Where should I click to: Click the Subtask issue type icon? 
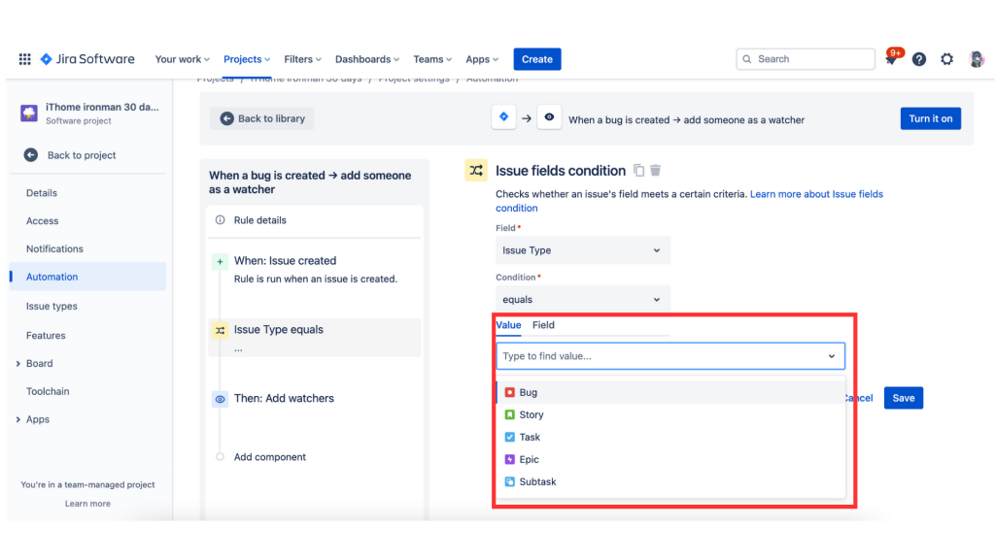pos(509,481)
